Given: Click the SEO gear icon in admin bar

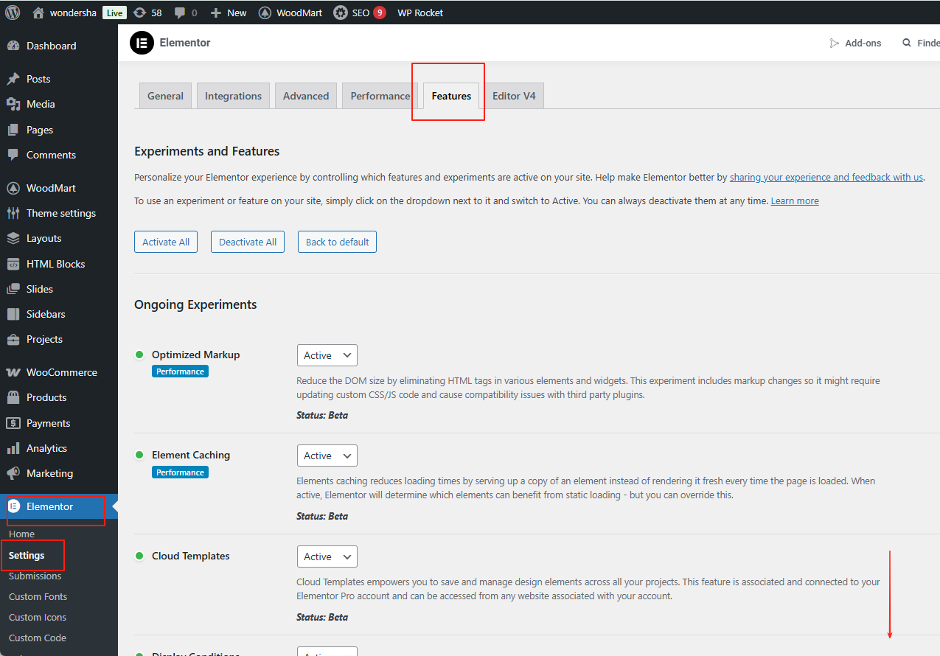Looking at the screenshot, I should (341, 13).
